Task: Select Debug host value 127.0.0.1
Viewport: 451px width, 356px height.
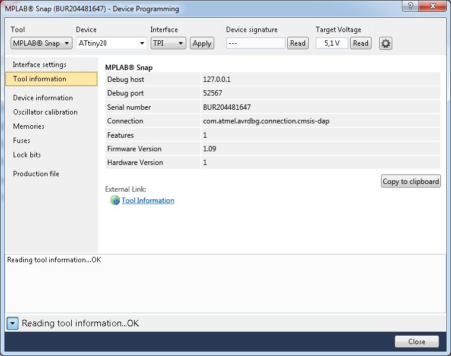Action: coord(217,80)
